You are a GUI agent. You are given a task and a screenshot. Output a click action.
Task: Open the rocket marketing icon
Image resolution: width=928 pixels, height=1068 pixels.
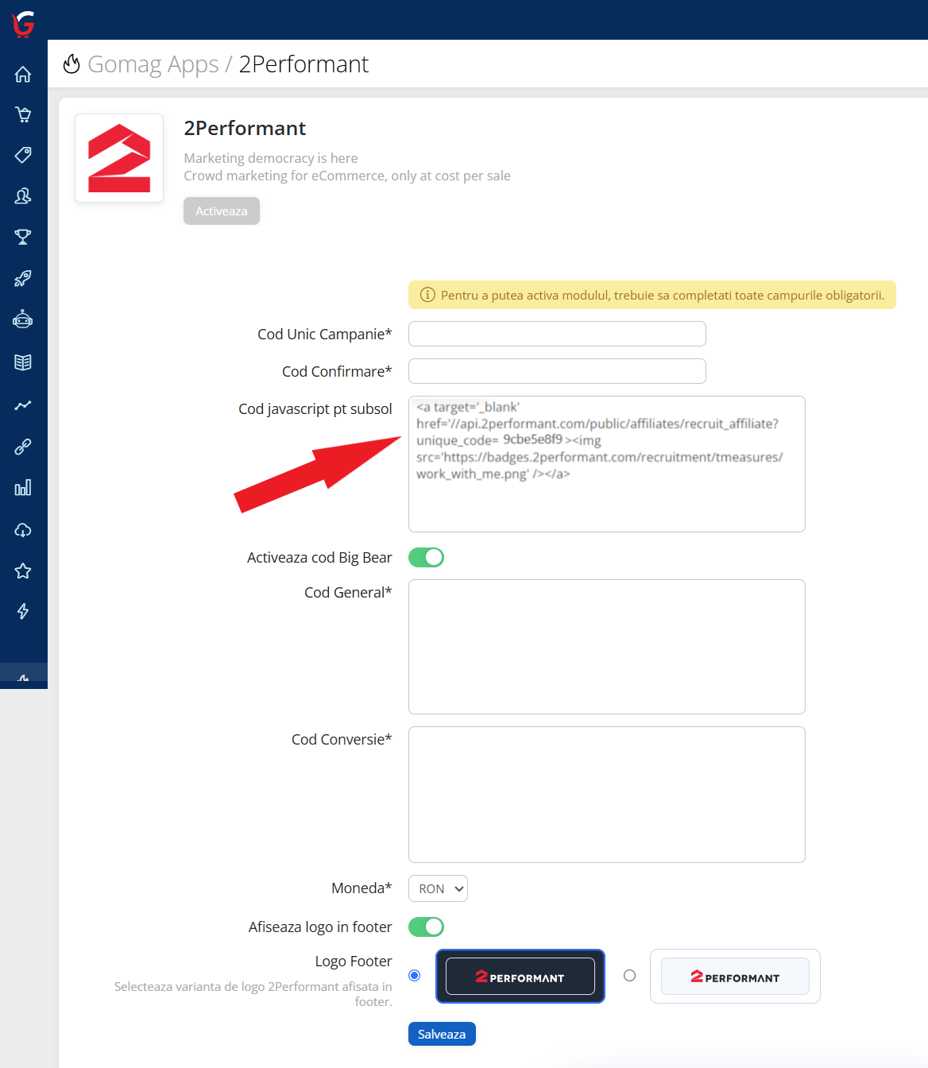(x=23, y=278)
